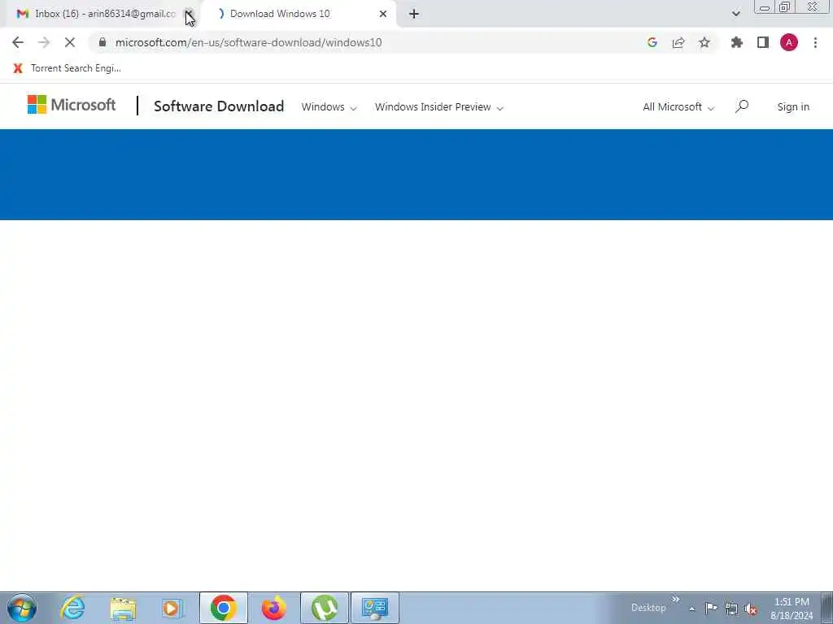Expand the Desktop toolbar chevron
The width and height of the screenshot is (833, 624).
[676, 600]
